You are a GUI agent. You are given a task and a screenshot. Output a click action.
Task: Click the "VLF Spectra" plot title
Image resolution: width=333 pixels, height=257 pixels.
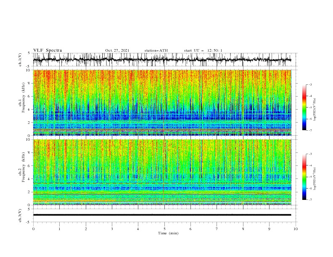(x=48, y=50)
